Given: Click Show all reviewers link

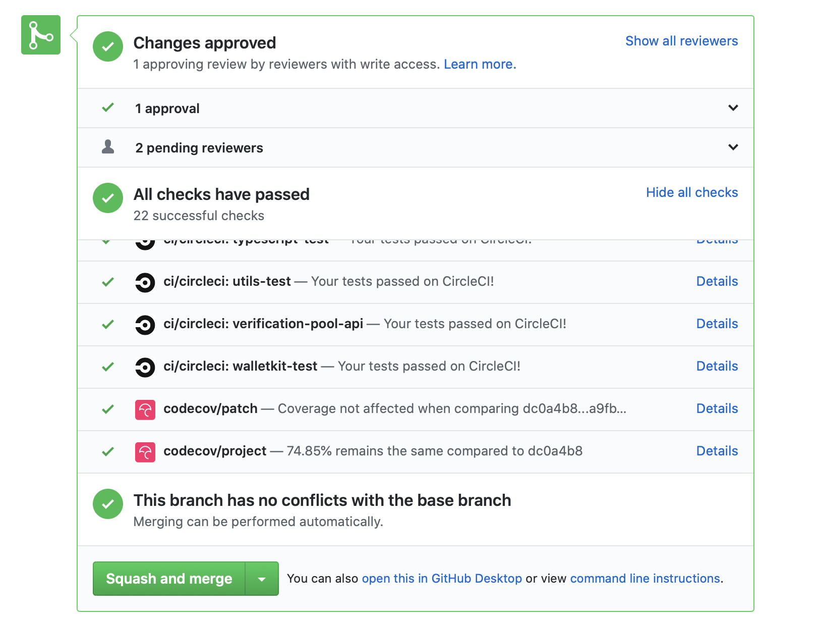Looking at the screenshot, I should click(x=681, y=41).
